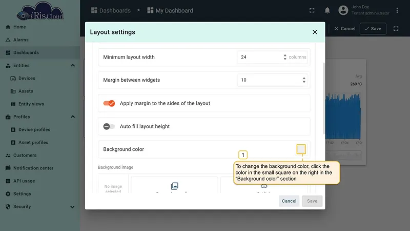This screenshot has height=231, width=410.
Task: Enable Auto fill layout height toggle
Action: (x=109, y=126)
